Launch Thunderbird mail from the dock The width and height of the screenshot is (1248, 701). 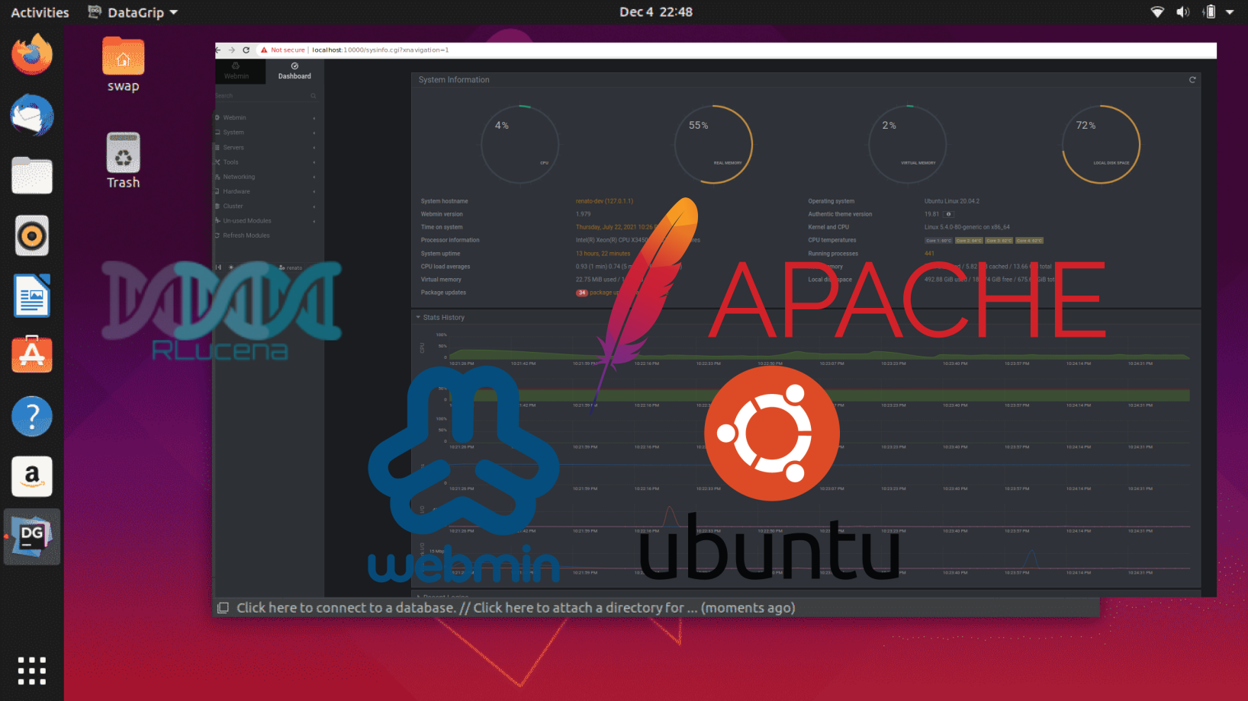(32, 115)
